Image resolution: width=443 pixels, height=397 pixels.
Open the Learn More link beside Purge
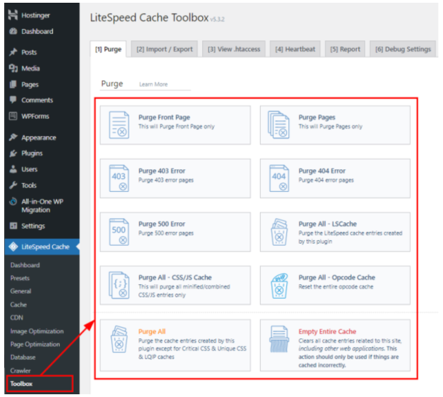point(153,85)
